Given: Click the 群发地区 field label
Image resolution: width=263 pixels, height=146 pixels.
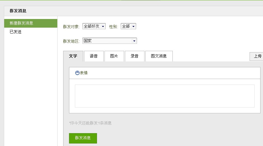Looking at the screenshot, I should click(71, 41).
